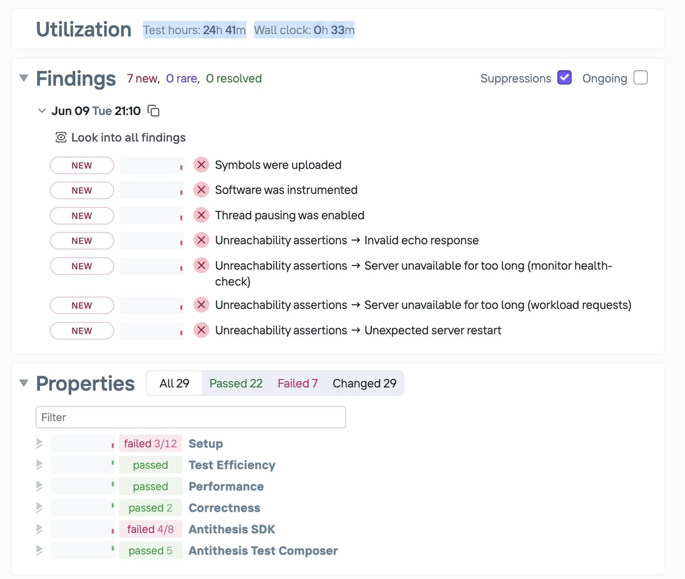Click the NEW badge for monitor health-check finding
The height and width of the screenshot is (579, 685).
coord(82,266)
